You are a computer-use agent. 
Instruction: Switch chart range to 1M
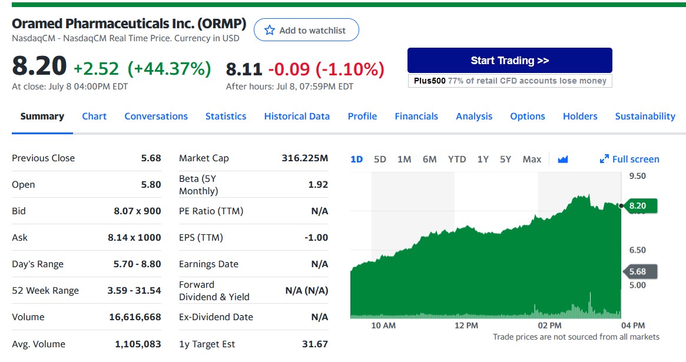pyautogui.click(x=404, y=159)
